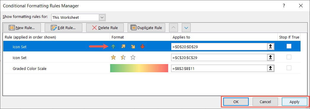Toggle Stop If True for Graded Color Scale
310x109 pixels.
click(x=289, y=68)
